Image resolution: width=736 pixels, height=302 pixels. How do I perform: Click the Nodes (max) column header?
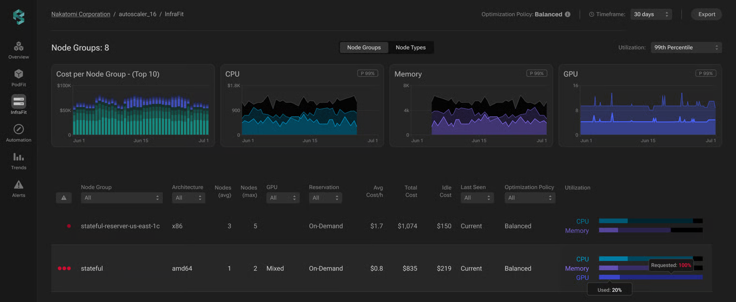[249, 191]
